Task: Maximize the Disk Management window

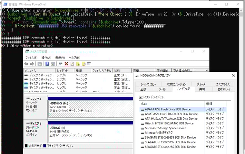Action: coord(192,51)
